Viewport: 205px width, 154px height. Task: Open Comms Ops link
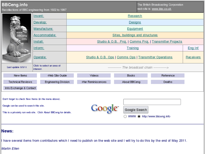126,57
